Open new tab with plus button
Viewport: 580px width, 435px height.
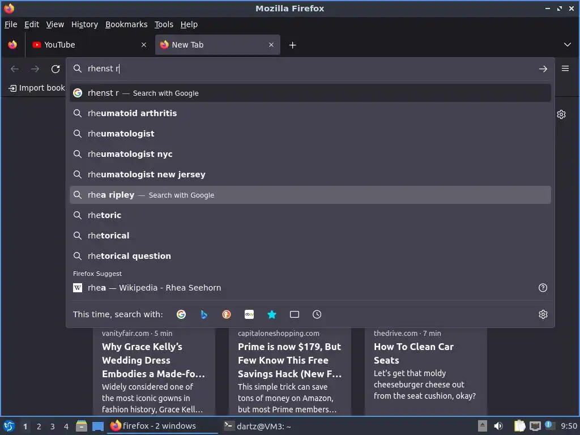tap(293, 45)
